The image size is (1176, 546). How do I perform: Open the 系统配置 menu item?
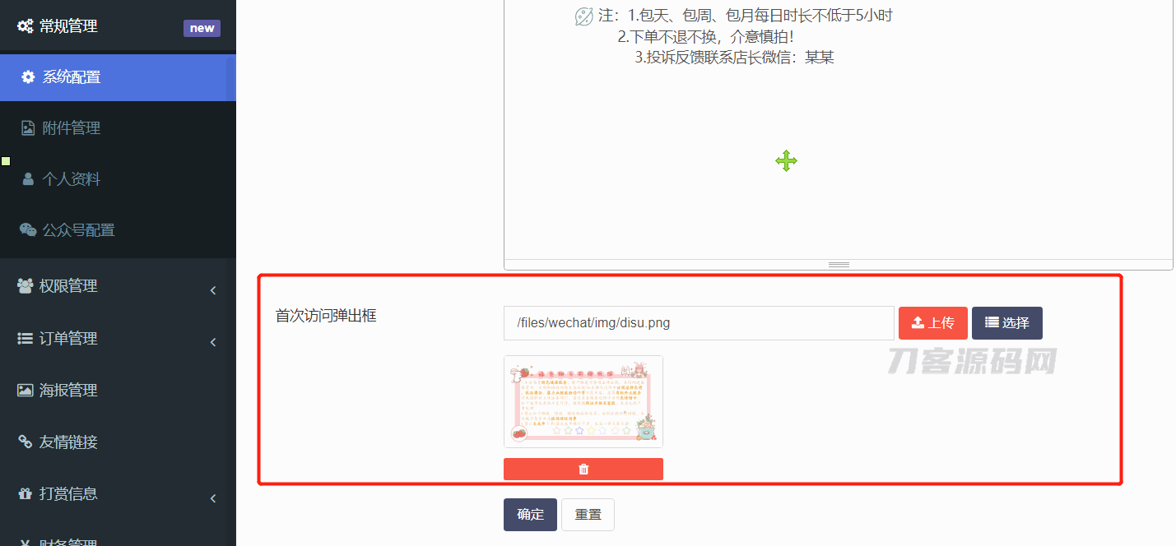coord(118,77)
